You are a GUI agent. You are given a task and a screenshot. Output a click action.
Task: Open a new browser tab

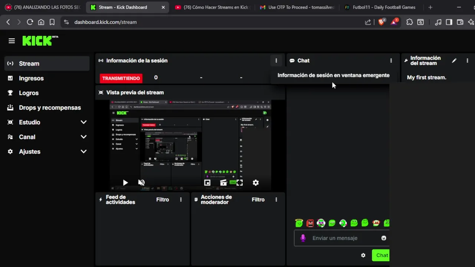[430, 7]
